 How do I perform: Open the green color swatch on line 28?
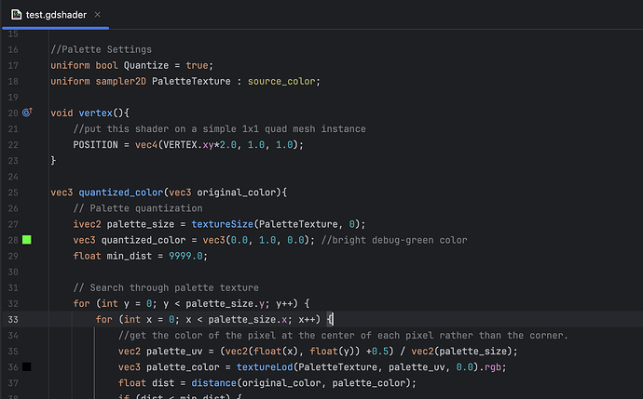tap(27, 240)
